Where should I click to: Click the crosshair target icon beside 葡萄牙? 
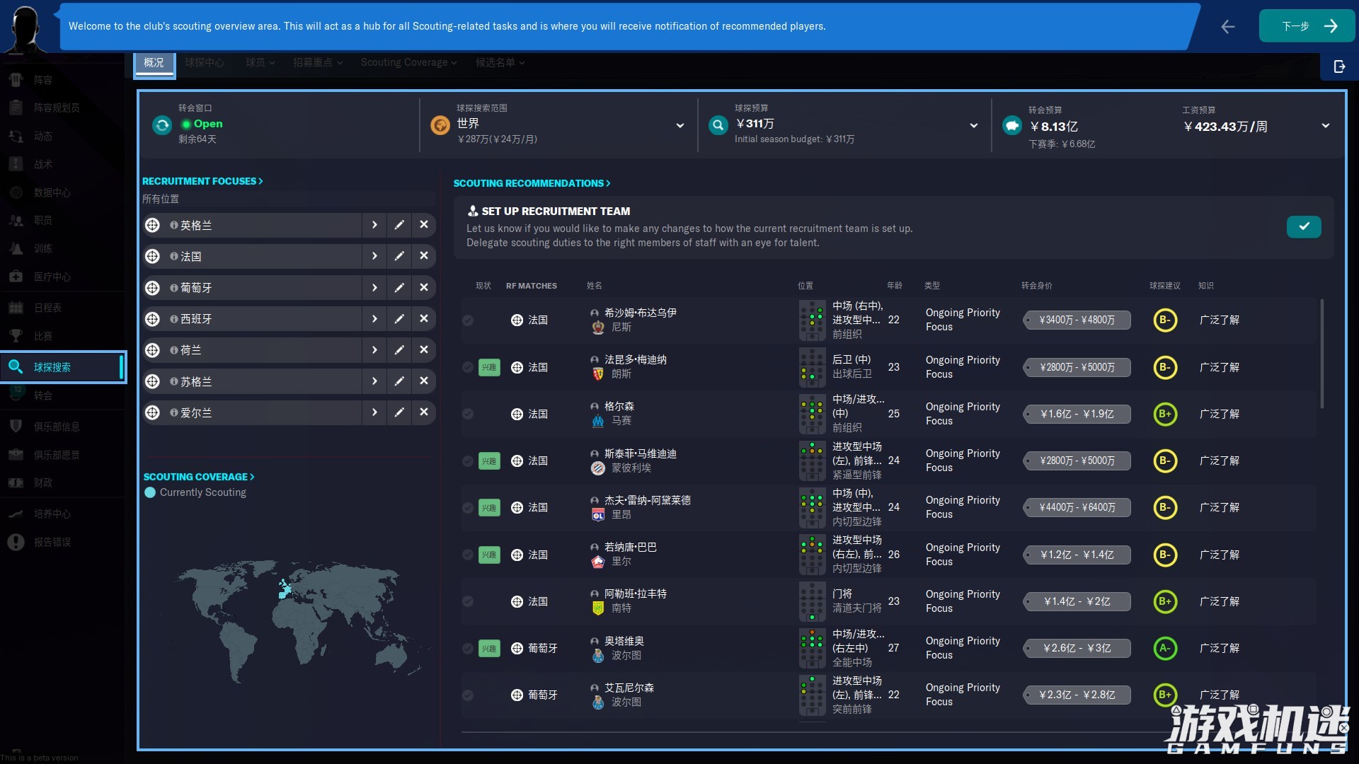pyautogui.click(x=152, y=288)
